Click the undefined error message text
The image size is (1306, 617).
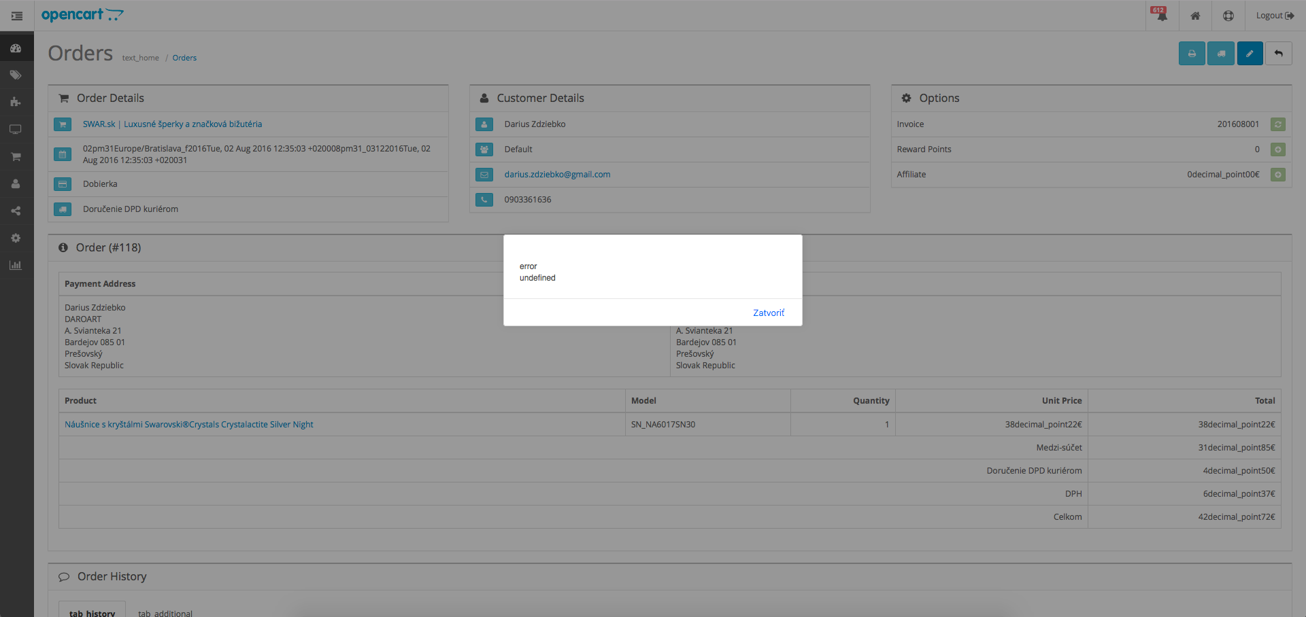(x=537, y=278)
